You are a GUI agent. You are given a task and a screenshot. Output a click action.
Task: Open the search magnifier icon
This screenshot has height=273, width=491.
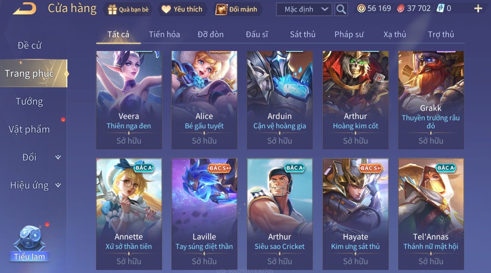click(341, 9)
